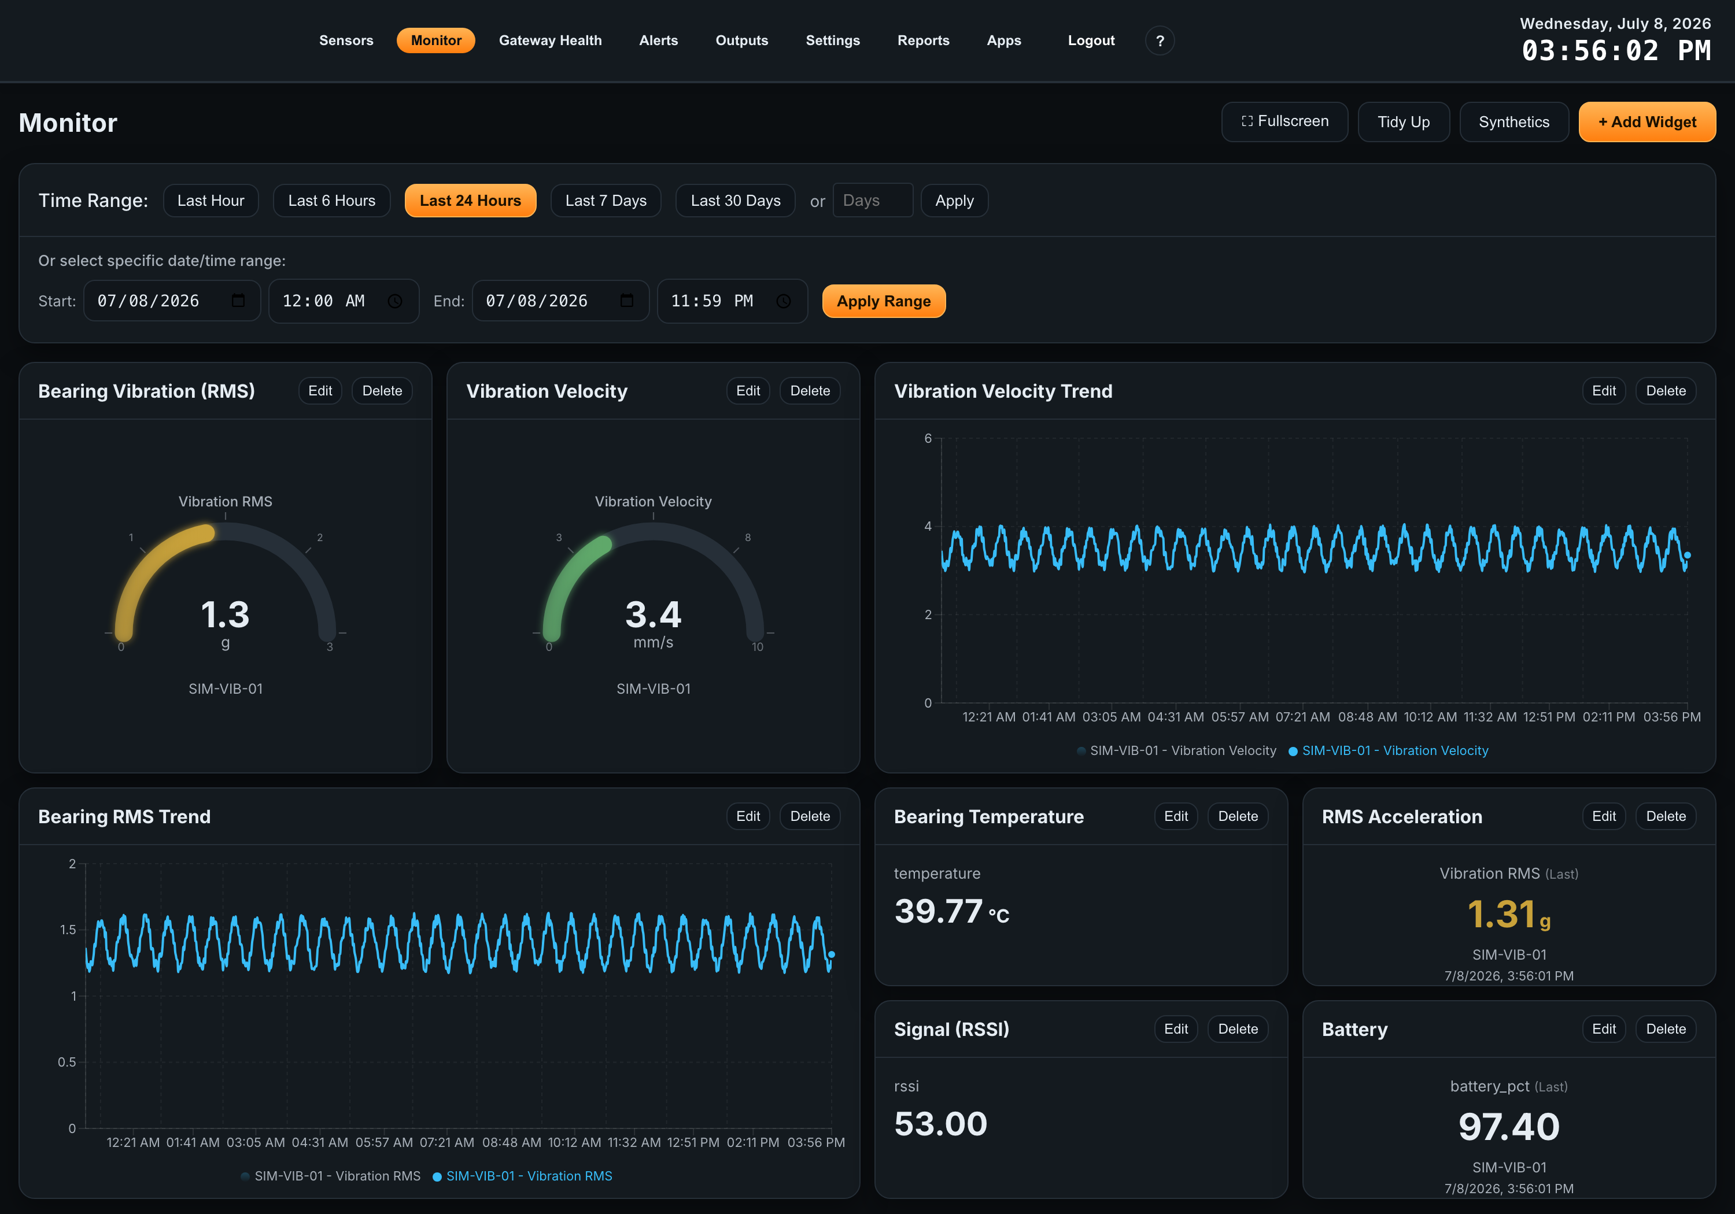The height and width of the screenshot is (1214, 1735).
Task: Click the start date calendar icon
Action: pos(238,301)
